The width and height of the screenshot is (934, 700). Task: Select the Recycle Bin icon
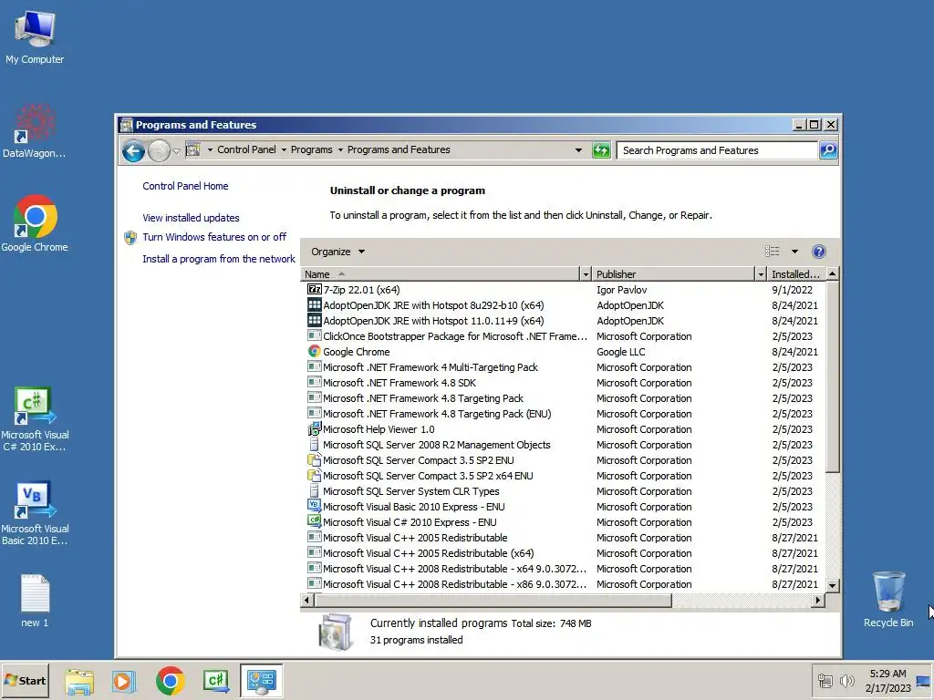coord(888,600)
